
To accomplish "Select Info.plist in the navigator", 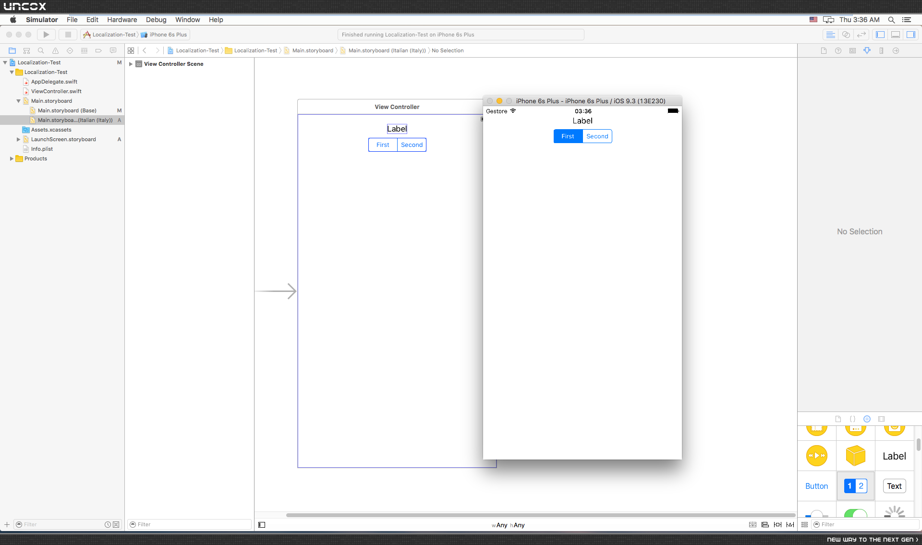I will point(42,149).
